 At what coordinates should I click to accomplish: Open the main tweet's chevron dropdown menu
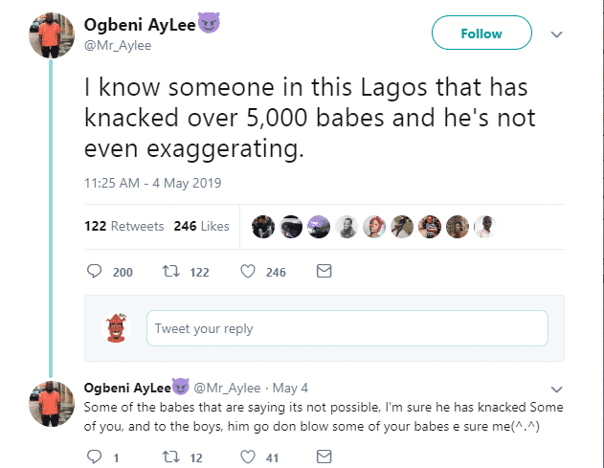click(x=557, y=33)
